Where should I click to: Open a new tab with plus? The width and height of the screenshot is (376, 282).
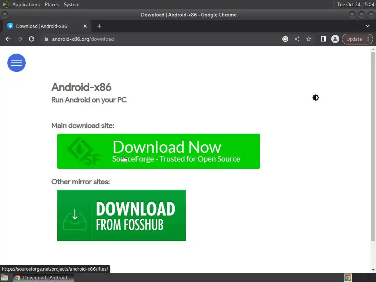pos(99,26)
